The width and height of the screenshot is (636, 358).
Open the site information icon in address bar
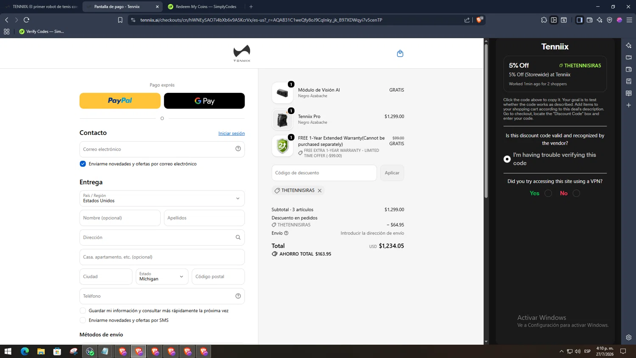click(133, 20)
